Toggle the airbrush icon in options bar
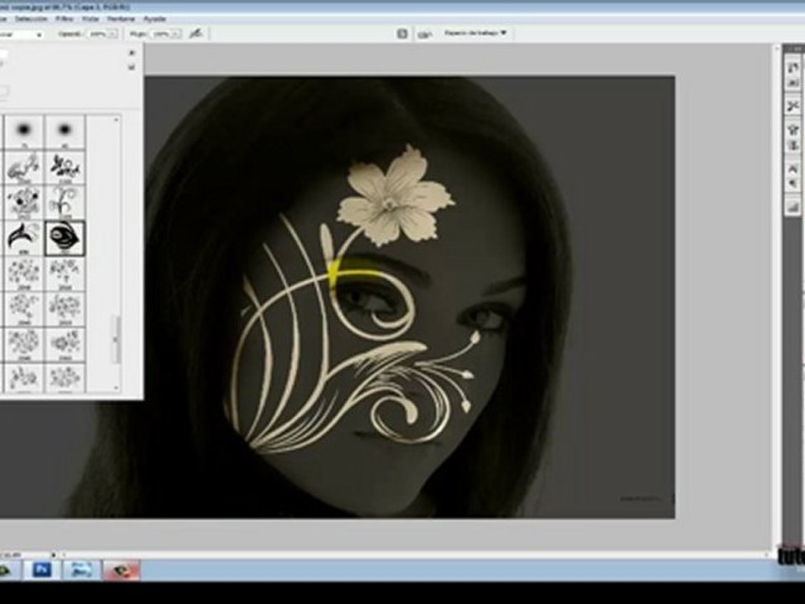The width and height of the screenshot is (805, 604). tap(195, 34)
